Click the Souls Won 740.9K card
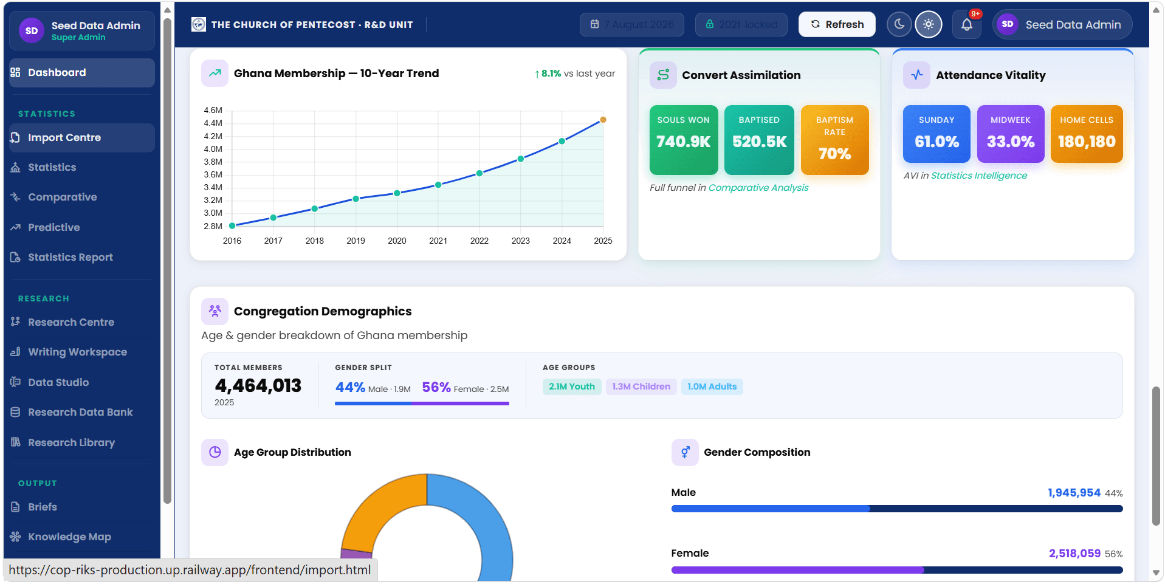This screenshot has height=584, width=1165. point(684,140)
